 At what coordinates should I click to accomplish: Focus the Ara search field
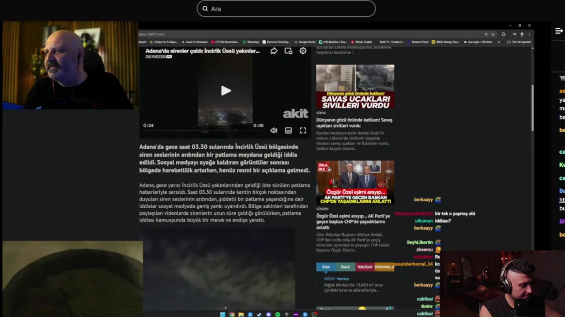(286, 9)
